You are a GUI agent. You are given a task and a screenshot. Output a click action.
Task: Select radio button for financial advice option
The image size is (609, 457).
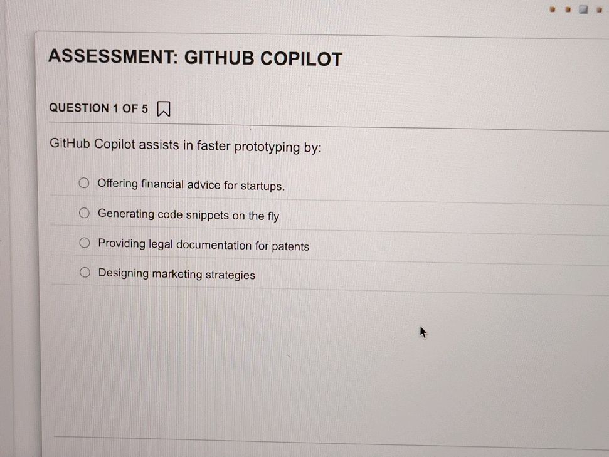click(x=84, y=182)
